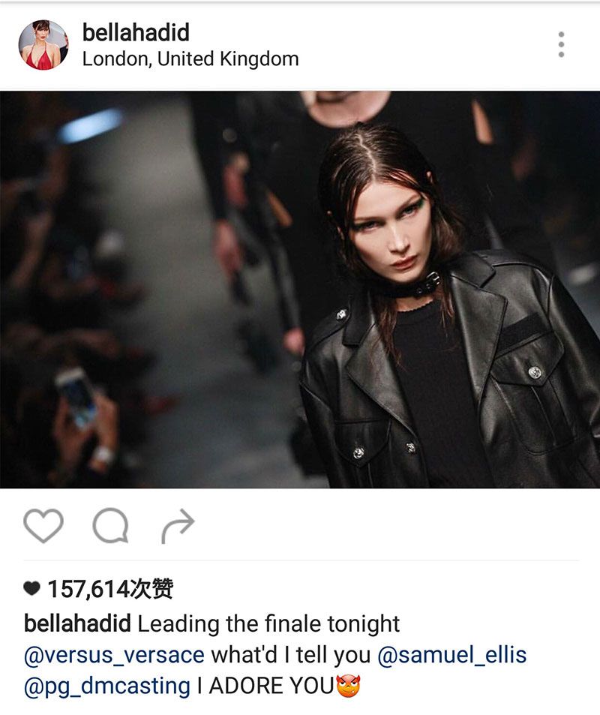Click caption text Leading the finale tonight
This screenshot has width=600, height=715.
click(268, 623)
